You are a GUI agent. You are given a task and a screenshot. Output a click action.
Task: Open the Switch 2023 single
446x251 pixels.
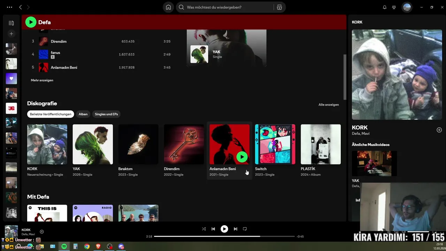(275, 144)
